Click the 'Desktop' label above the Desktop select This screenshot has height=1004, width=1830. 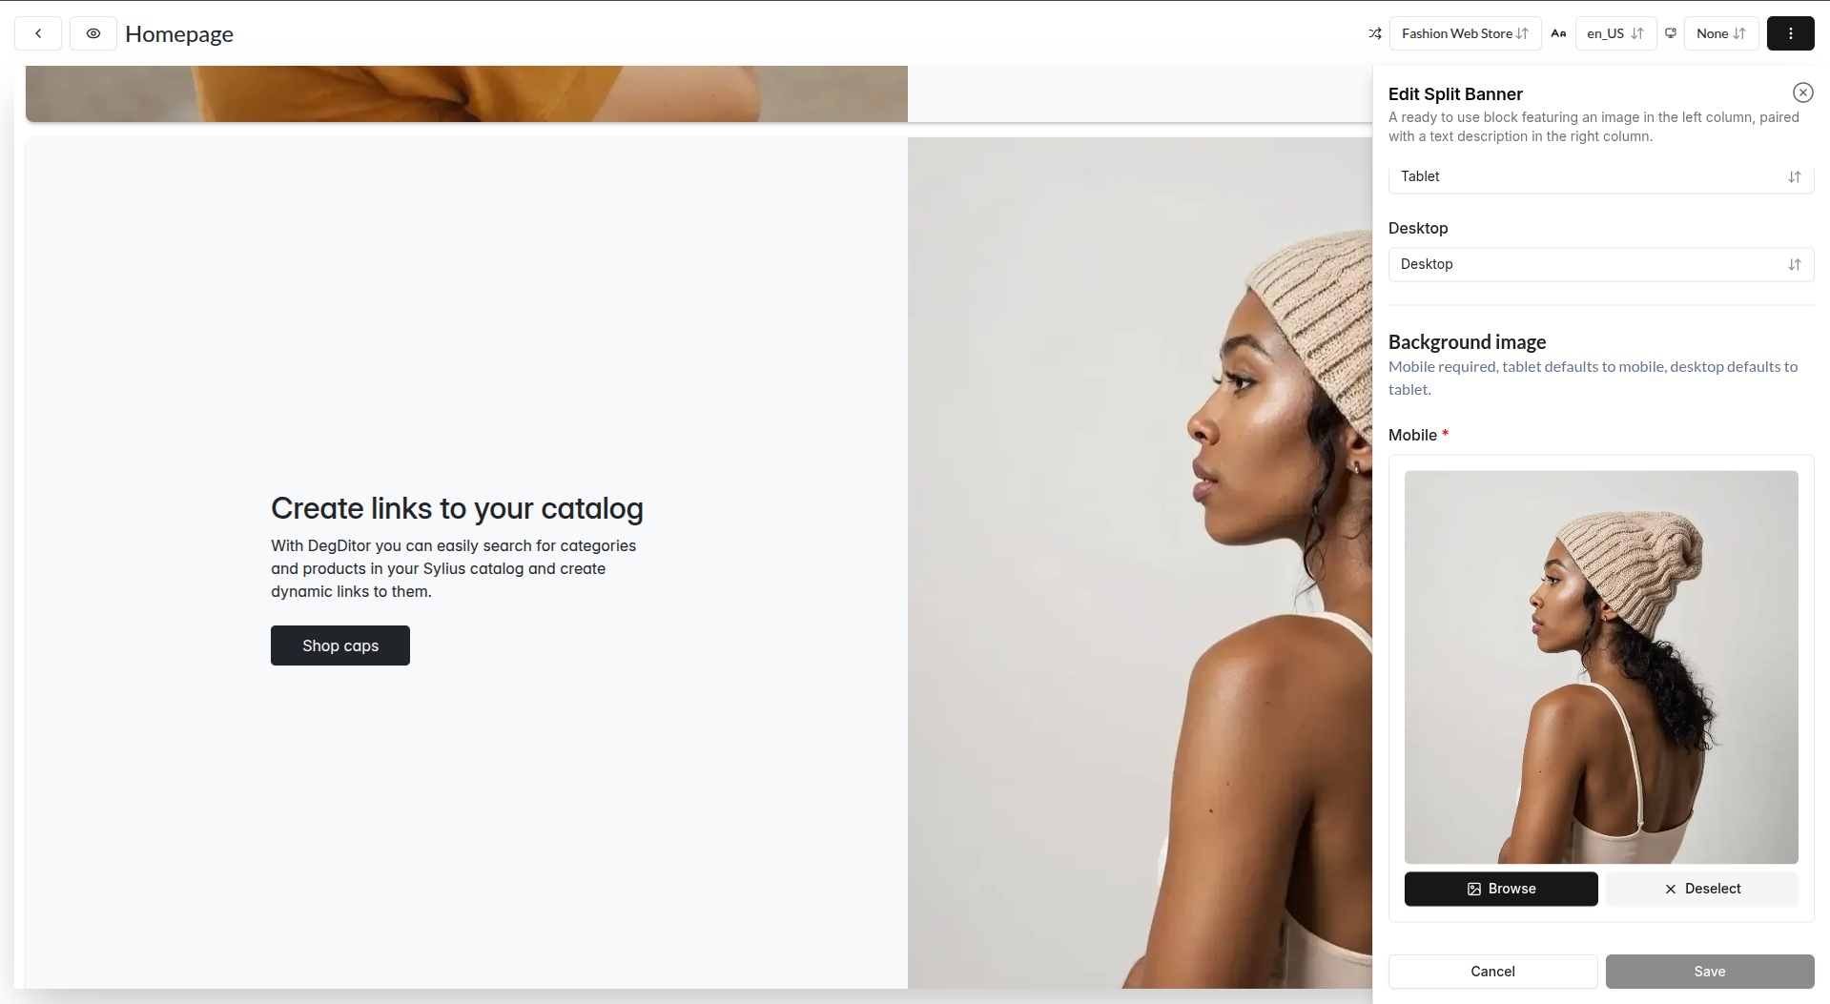[x=1418, y=228]
